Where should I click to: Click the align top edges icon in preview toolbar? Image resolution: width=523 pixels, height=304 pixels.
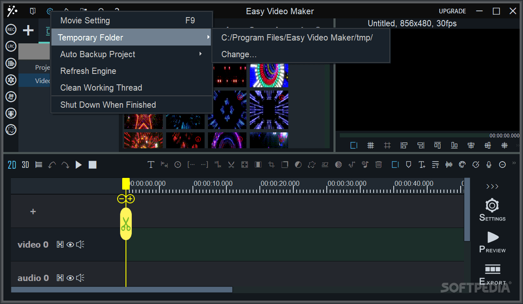tap(438, 145)
